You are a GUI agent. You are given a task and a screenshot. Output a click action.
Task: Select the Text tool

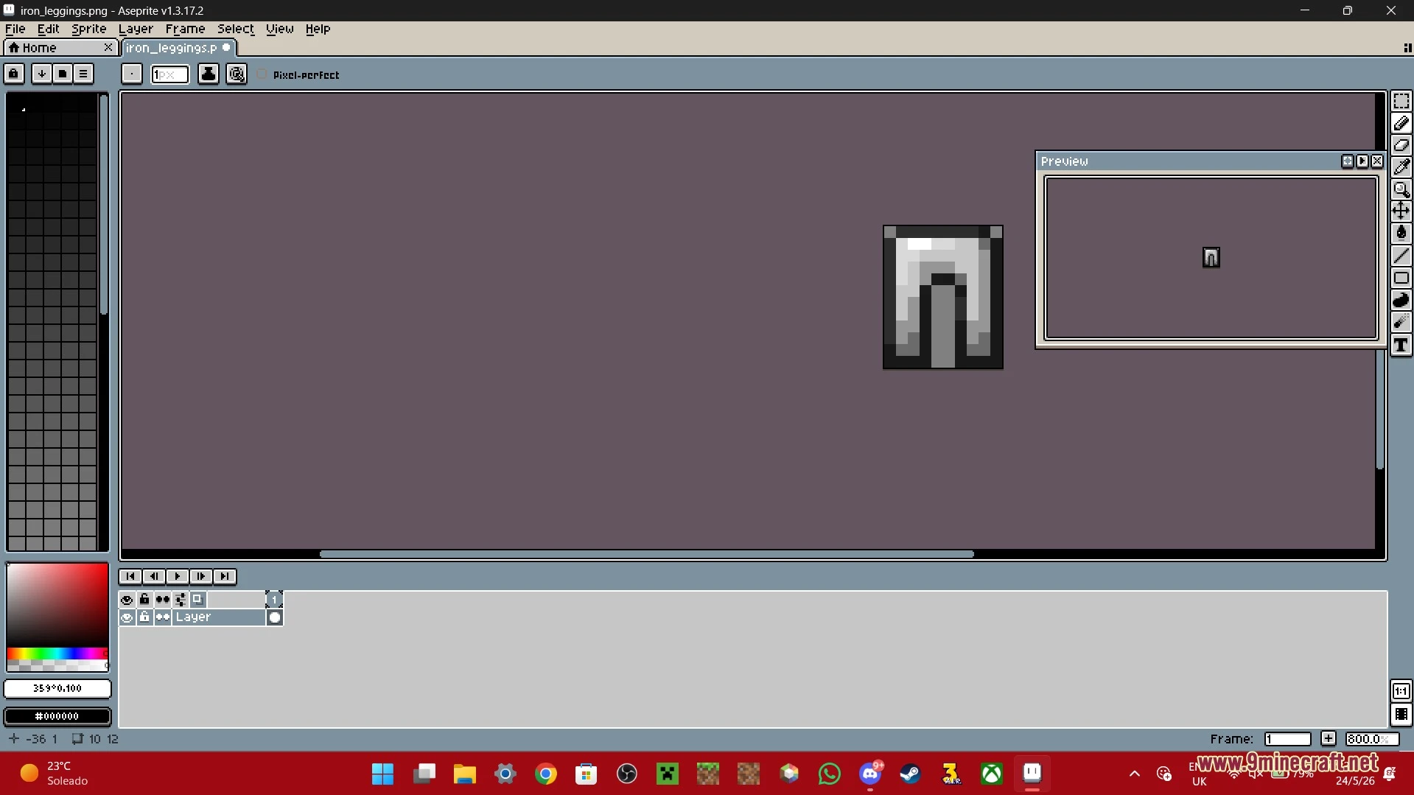coord(1401,345)
